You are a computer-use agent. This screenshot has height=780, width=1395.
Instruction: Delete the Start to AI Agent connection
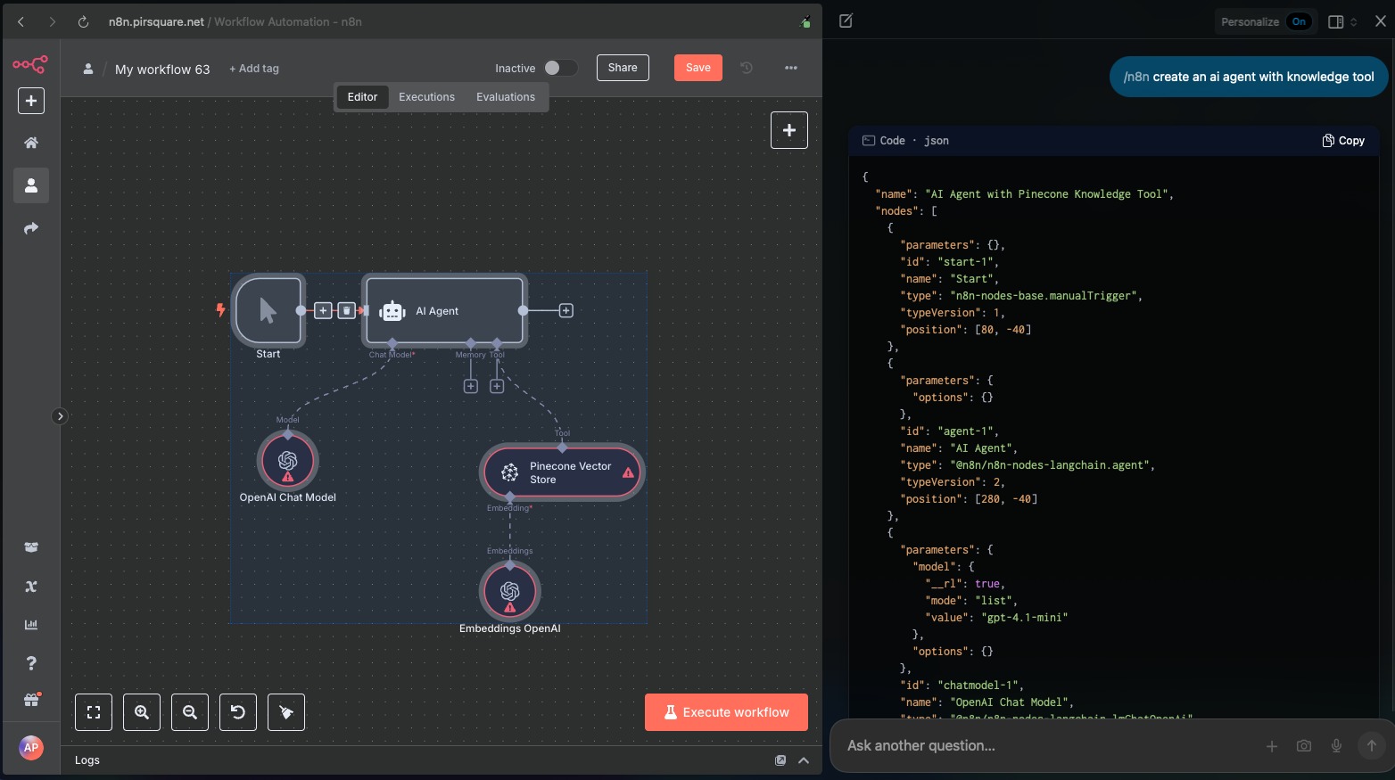(x=346, y=310)
